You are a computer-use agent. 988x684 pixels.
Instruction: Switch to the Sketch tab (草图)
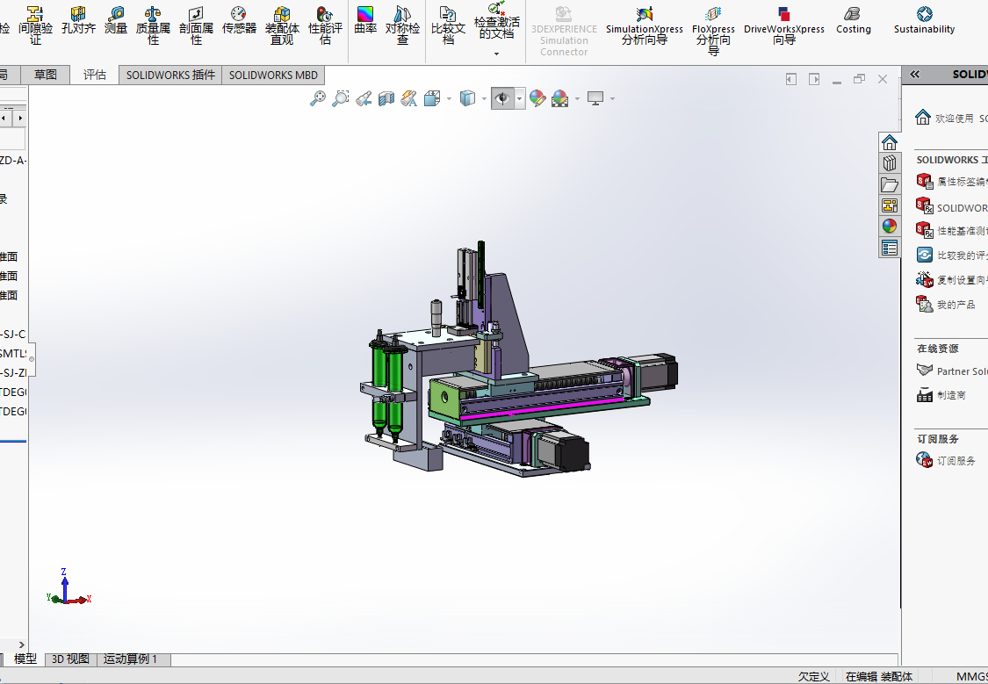[x=46, y=75]
